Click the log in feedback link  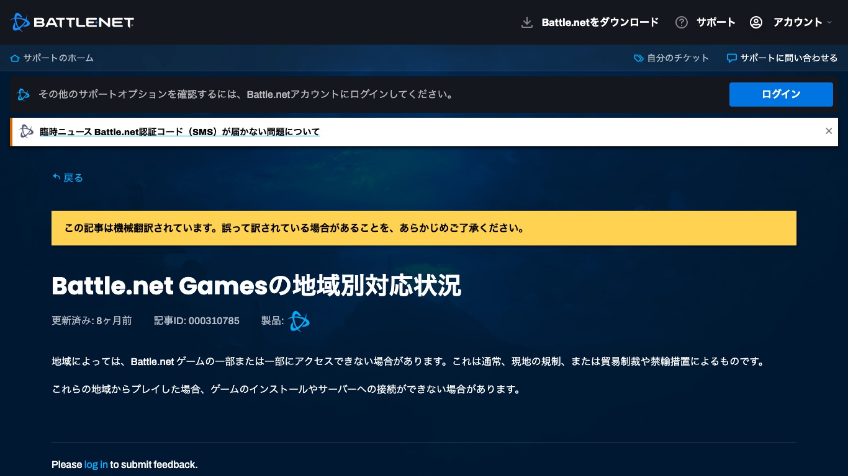point(96,464)
